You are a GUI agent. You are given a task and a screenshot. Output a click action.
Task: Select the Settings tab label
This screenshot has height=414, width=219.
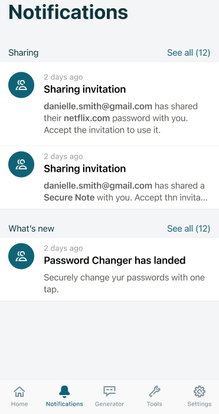pos(200,404)
